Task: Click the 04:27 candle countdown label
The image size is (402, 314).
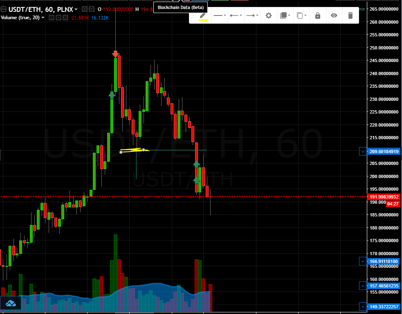Action: tap(393, 204)
